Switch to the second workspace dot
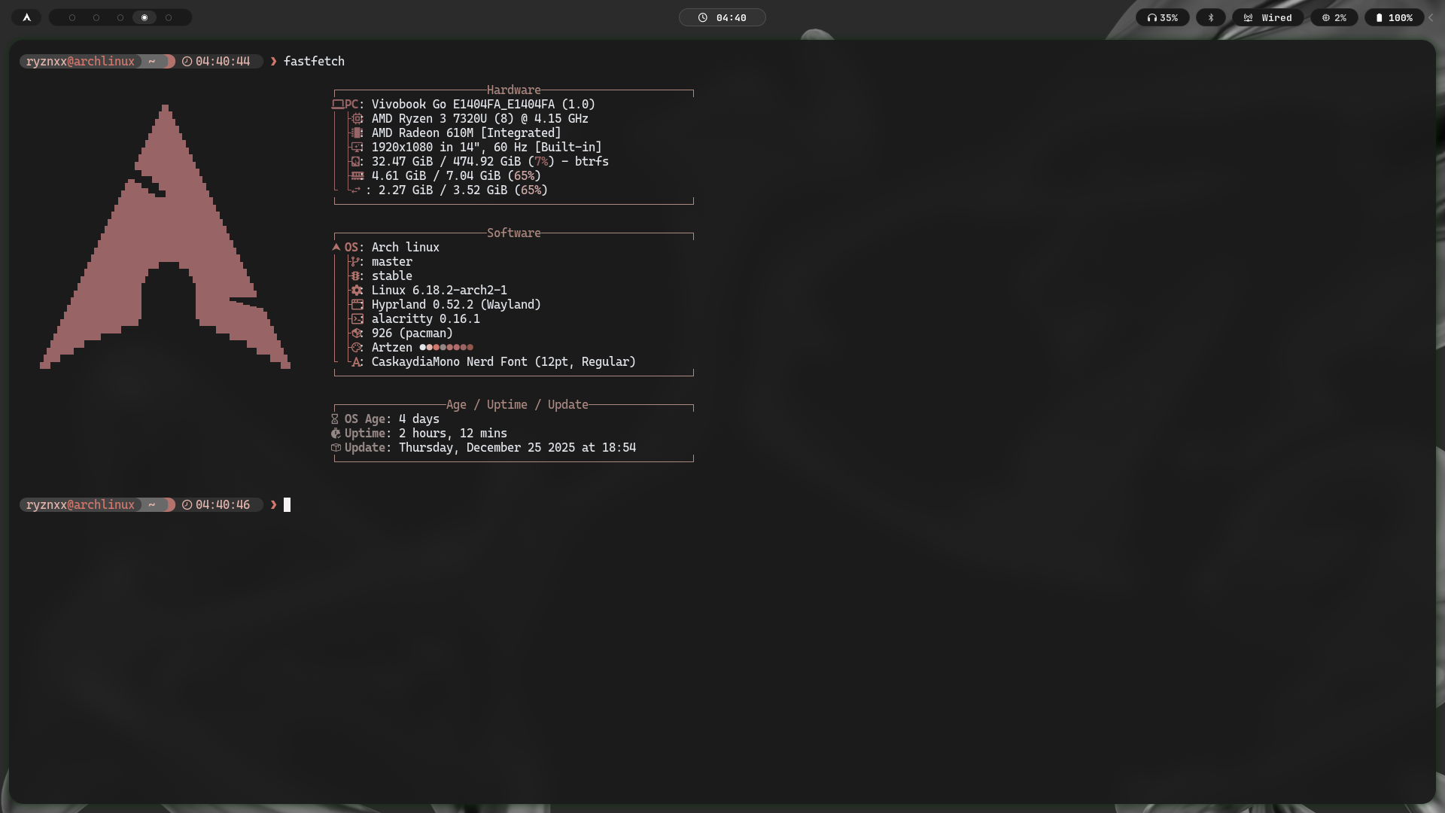 [96, 17]
